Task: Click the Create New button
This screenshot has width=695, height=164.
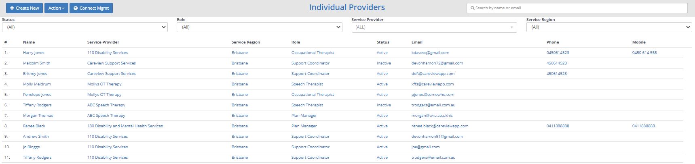Action: pyautogui.click(x=25, y=8)
